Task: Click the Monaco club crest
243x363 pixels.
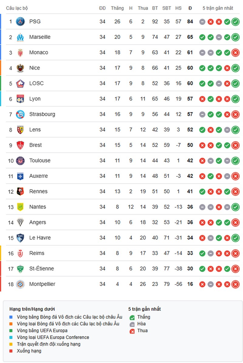Action: pos(20,53)
